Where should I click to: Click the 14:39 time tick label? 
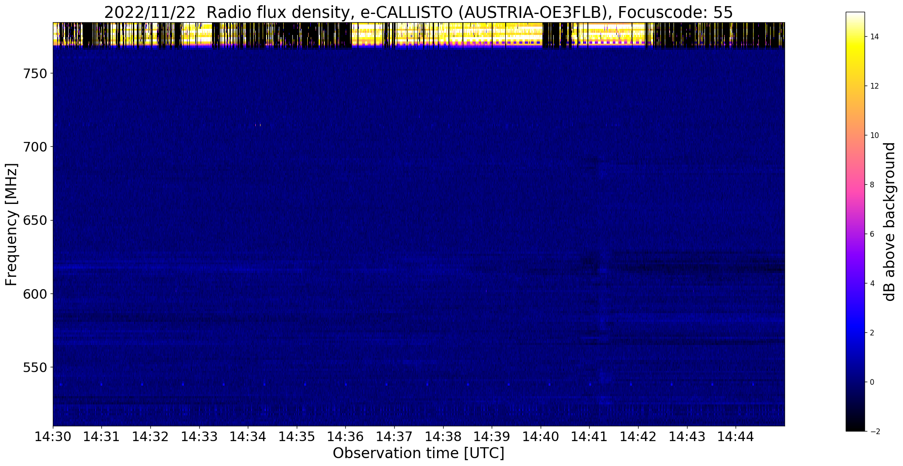(492, 437)
